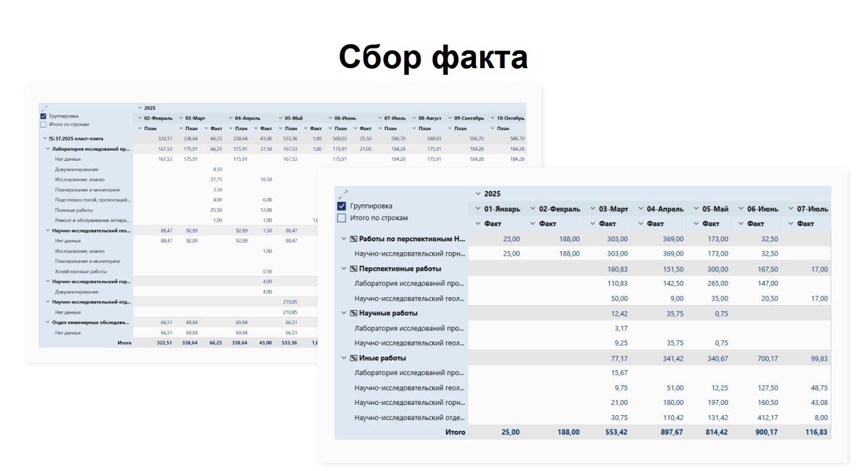Collapse the 'Отдел инженерных обследова...' row chevron

[48, 322]
